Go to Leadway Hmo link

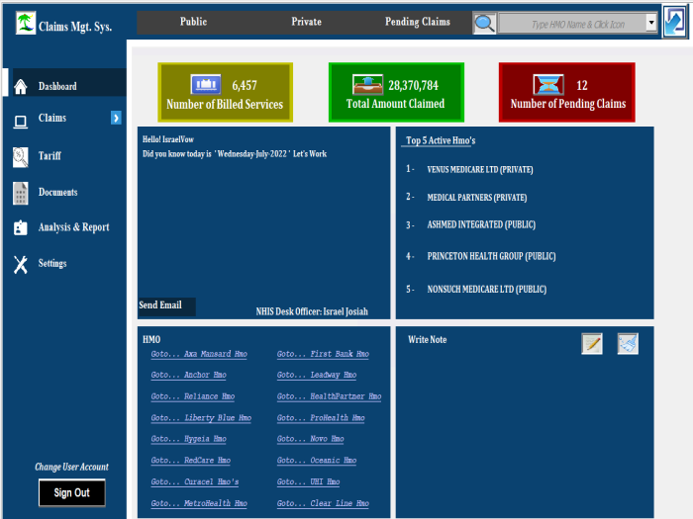(317, 375)
